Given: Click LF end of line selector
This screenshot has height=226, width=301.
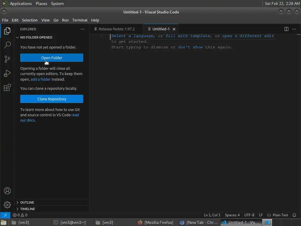Looking at the screenshot, I should pyautogui.click(x=261, y=215).
